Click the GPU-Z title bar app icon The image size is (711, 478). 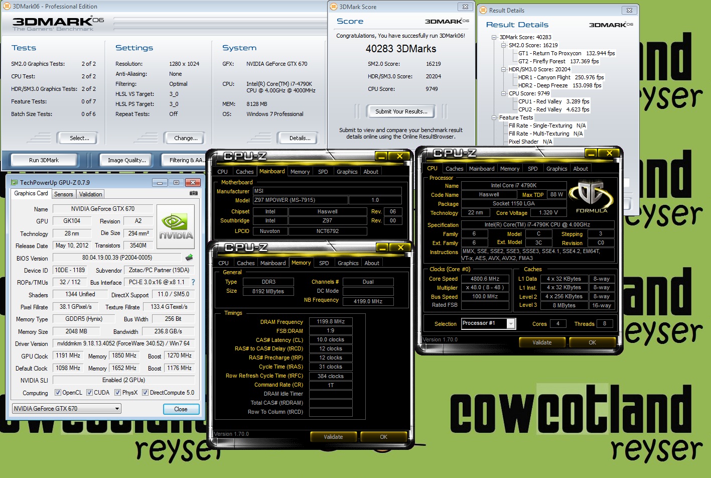coord(15,182)
